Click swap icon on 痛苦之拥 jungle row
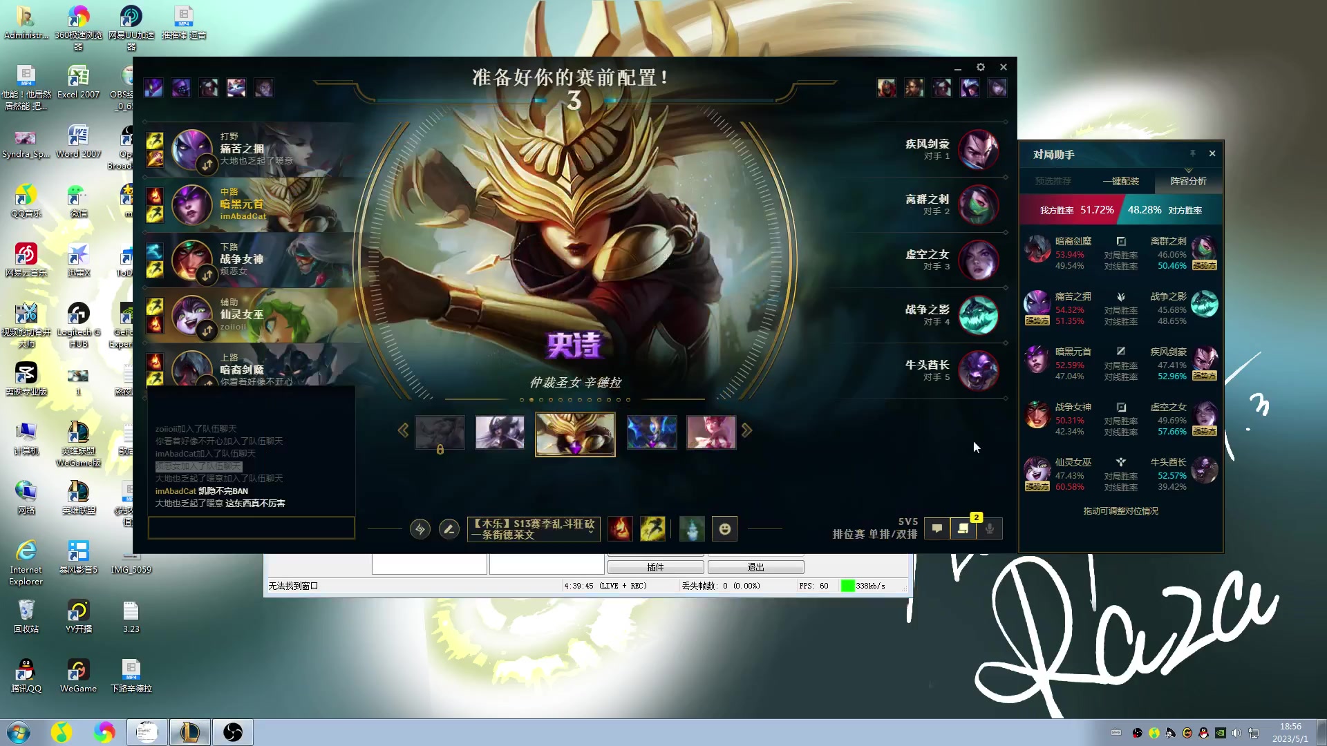 [x=207, y=165]
